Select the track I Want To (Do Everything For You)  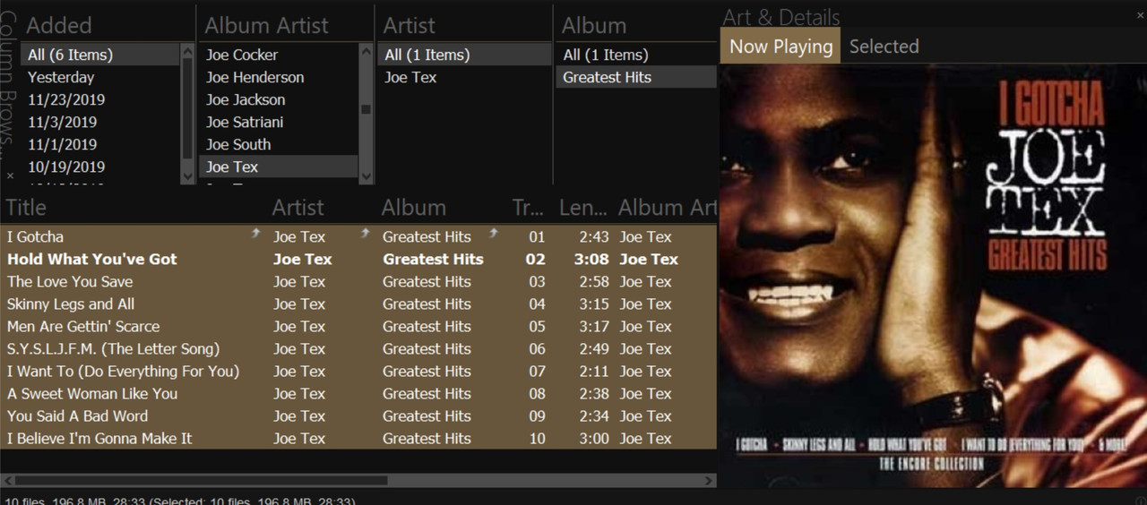click(x=358, y=371)
